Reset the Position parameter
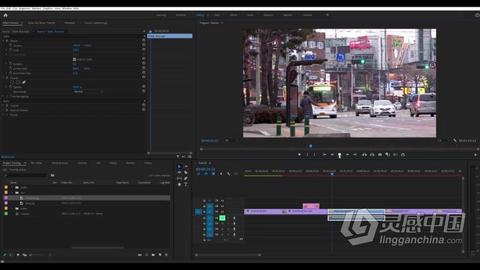 point(143,45)
